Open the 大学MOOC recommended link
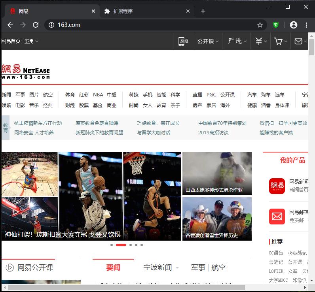The width and height of the screenshot is (315, 292). click(278, 280)
